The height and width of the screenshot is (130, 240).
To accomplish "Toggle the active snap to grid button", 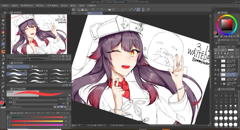I will [138, 10].
